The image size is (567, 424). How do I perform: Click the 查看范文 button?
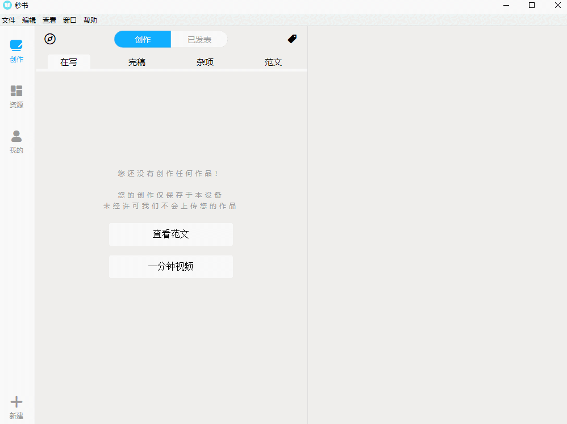click(171, 234)
